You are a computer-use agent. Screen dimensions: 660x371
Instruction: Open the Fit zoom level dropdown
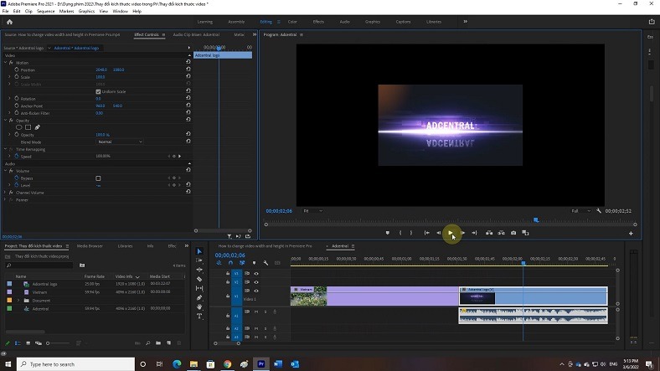click(312, 211)
